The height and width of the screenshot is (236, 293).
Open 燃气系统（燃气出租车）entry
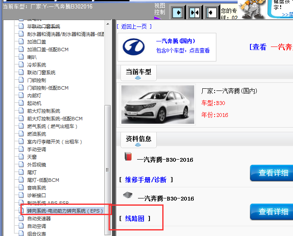coord(52,126)
